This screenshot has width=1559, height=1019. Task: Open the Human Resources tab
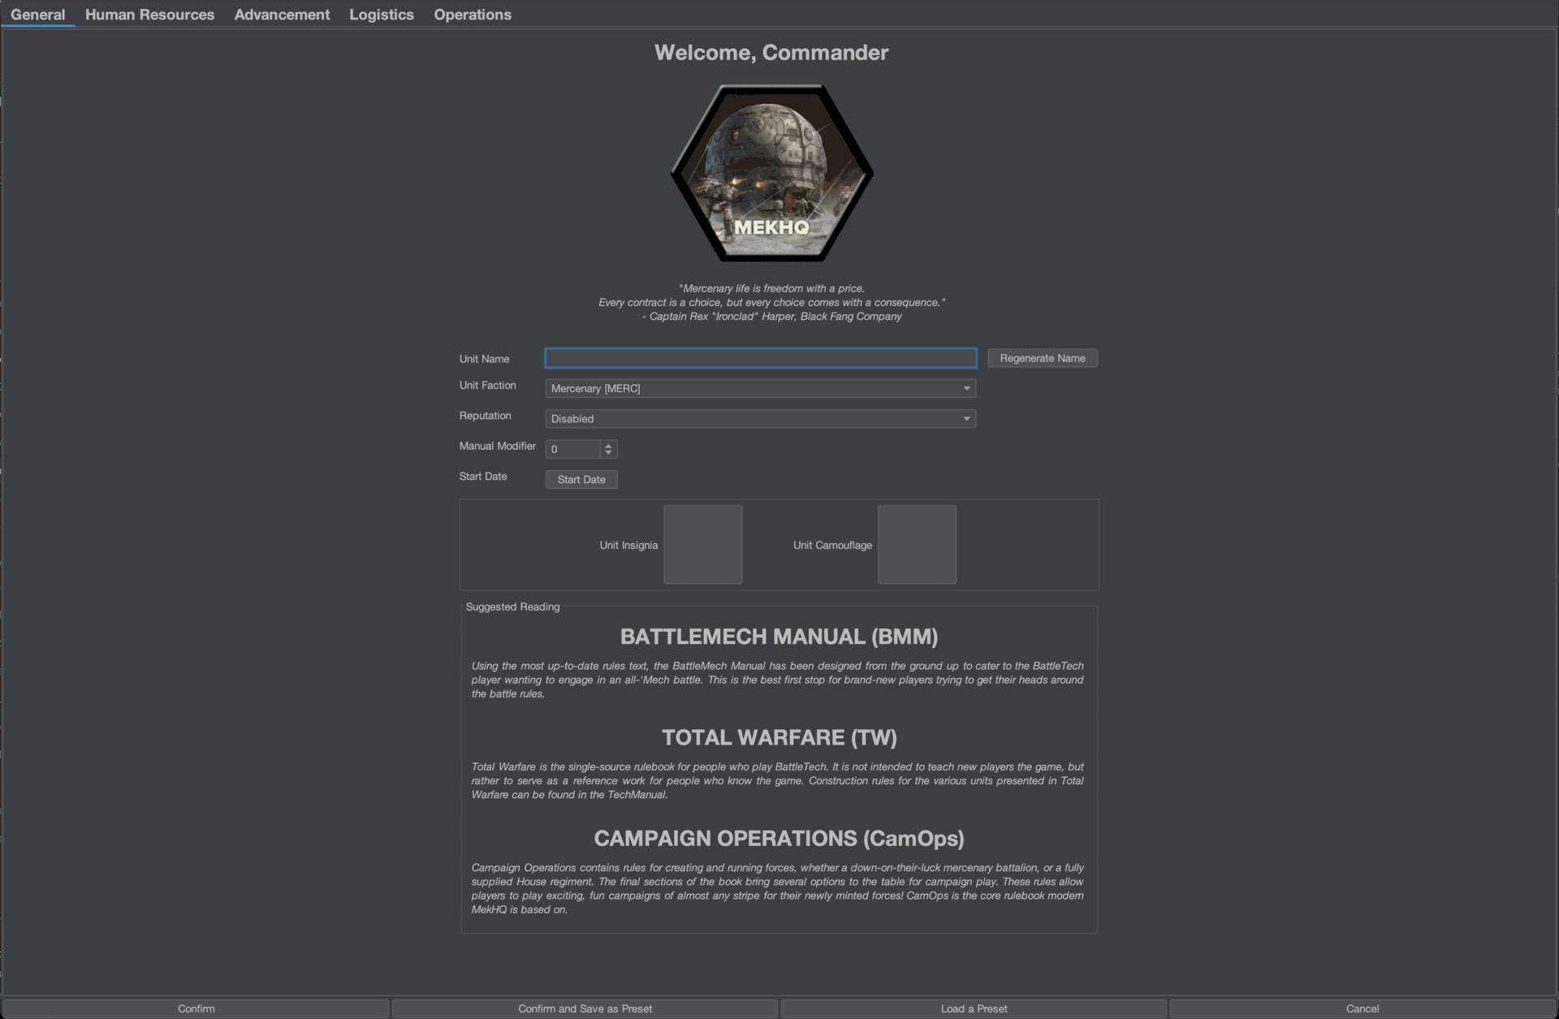pyautogui.click(x=150, y=15)
